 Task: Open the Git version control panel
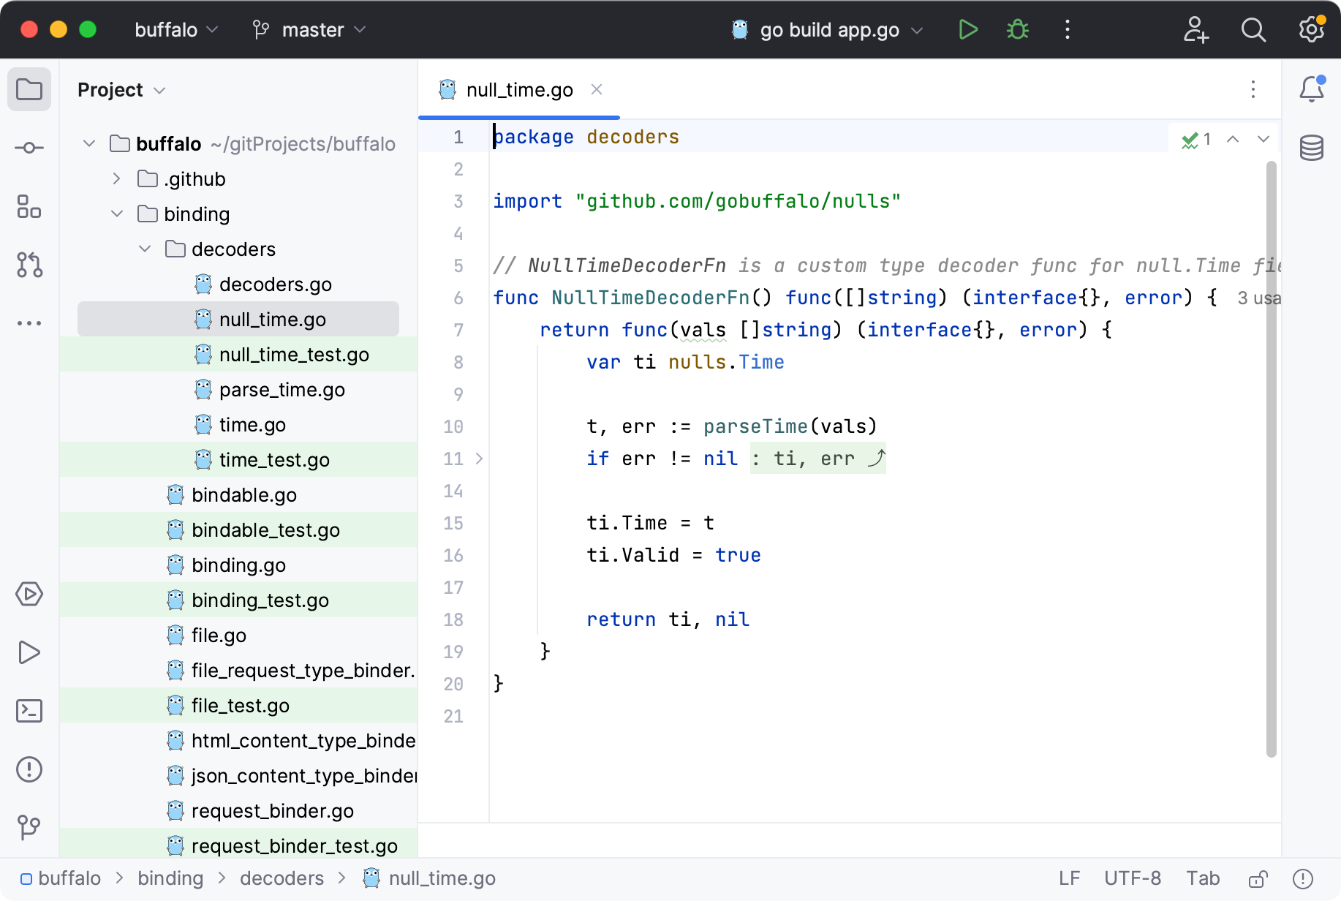(29, 827)
